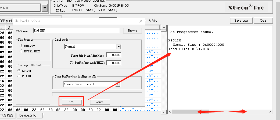
Task: Click Browse to pick a file
Action: pyautogui.click(x=132, y=31)
